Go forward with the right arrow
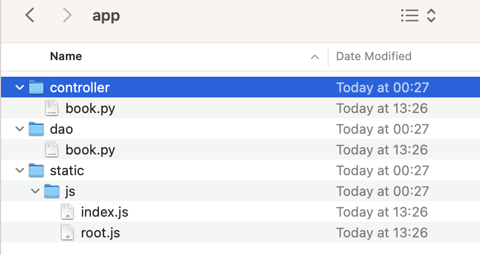The height and width of the screenshot is (255, 480). click(67, 16)
